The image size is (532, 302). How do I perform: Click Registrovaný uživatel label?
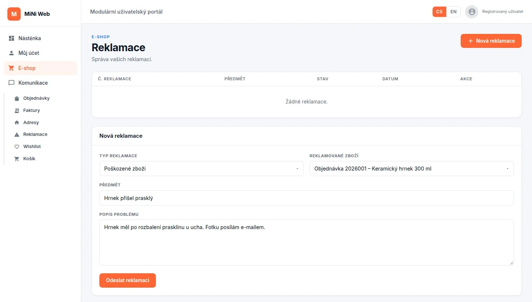(x=502, y=12)
